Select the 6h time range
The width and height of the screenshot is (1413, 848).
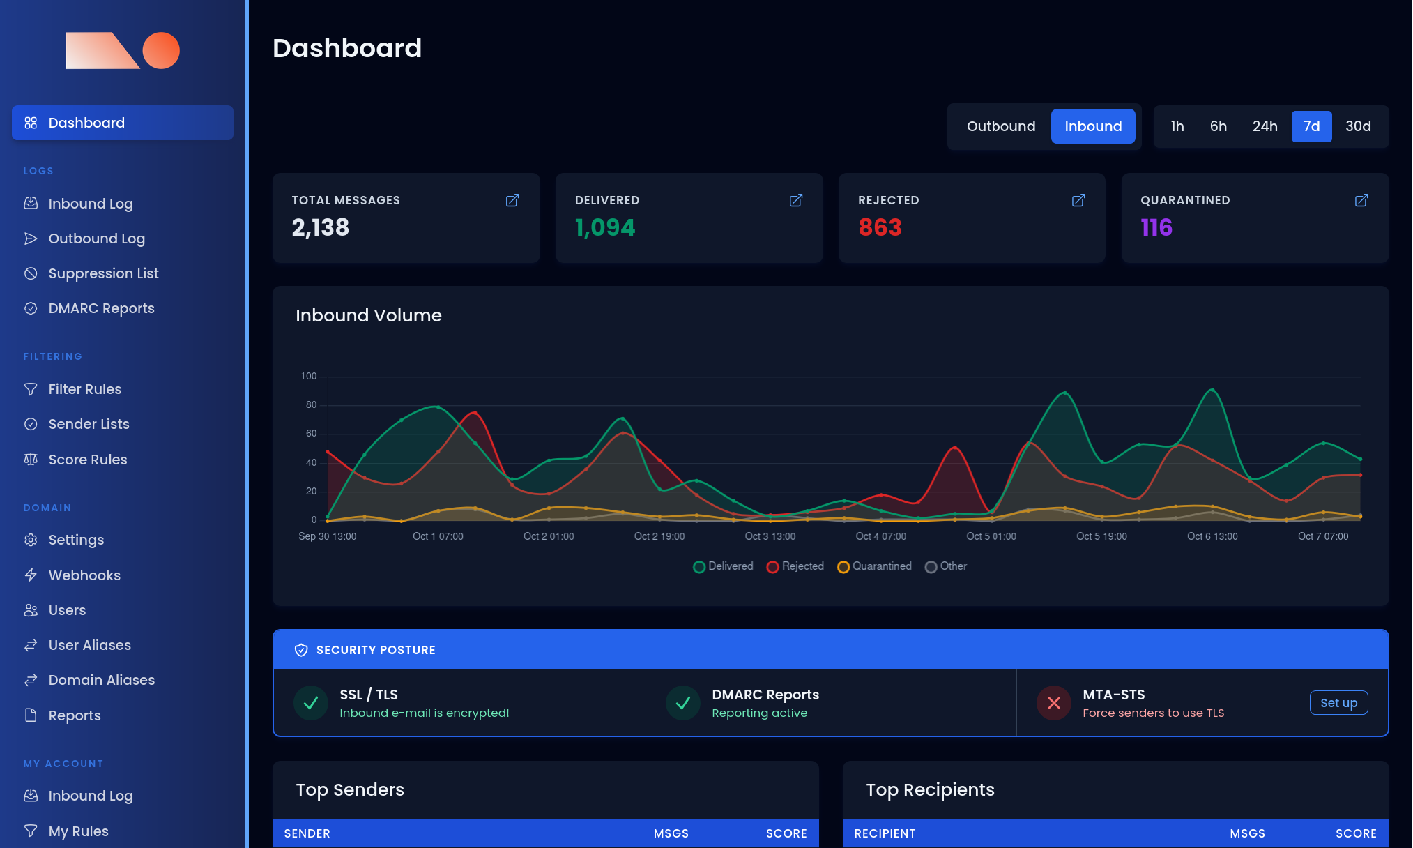pos(1218,126)
